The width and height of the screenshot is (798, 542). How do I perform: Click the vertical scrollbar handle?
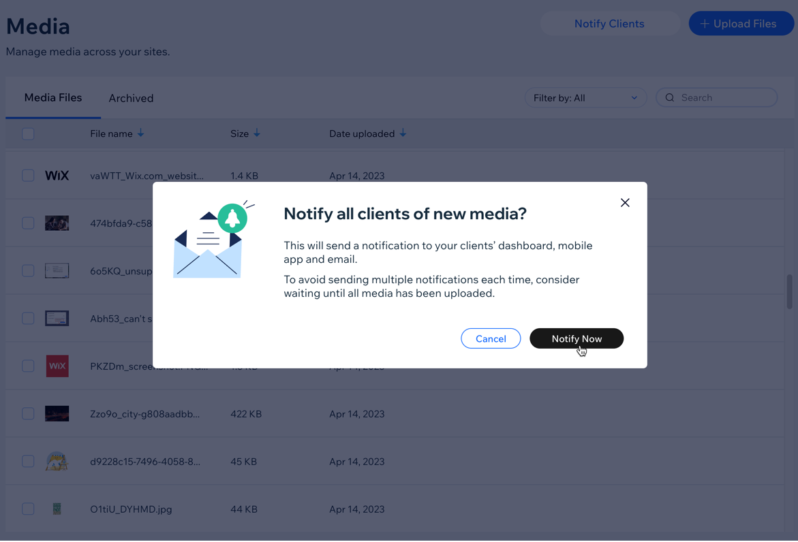(790, 291)
